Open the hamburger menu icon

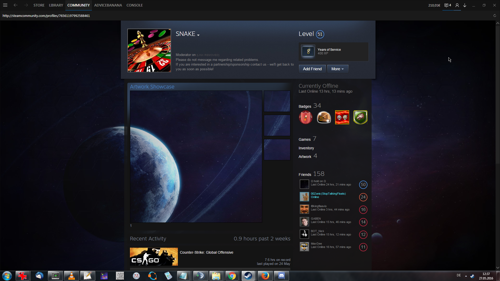tap(5, 5)
